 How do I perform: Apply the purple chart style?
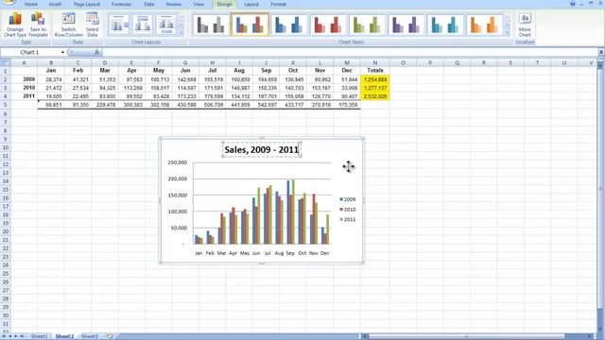[x=406, y=25]
